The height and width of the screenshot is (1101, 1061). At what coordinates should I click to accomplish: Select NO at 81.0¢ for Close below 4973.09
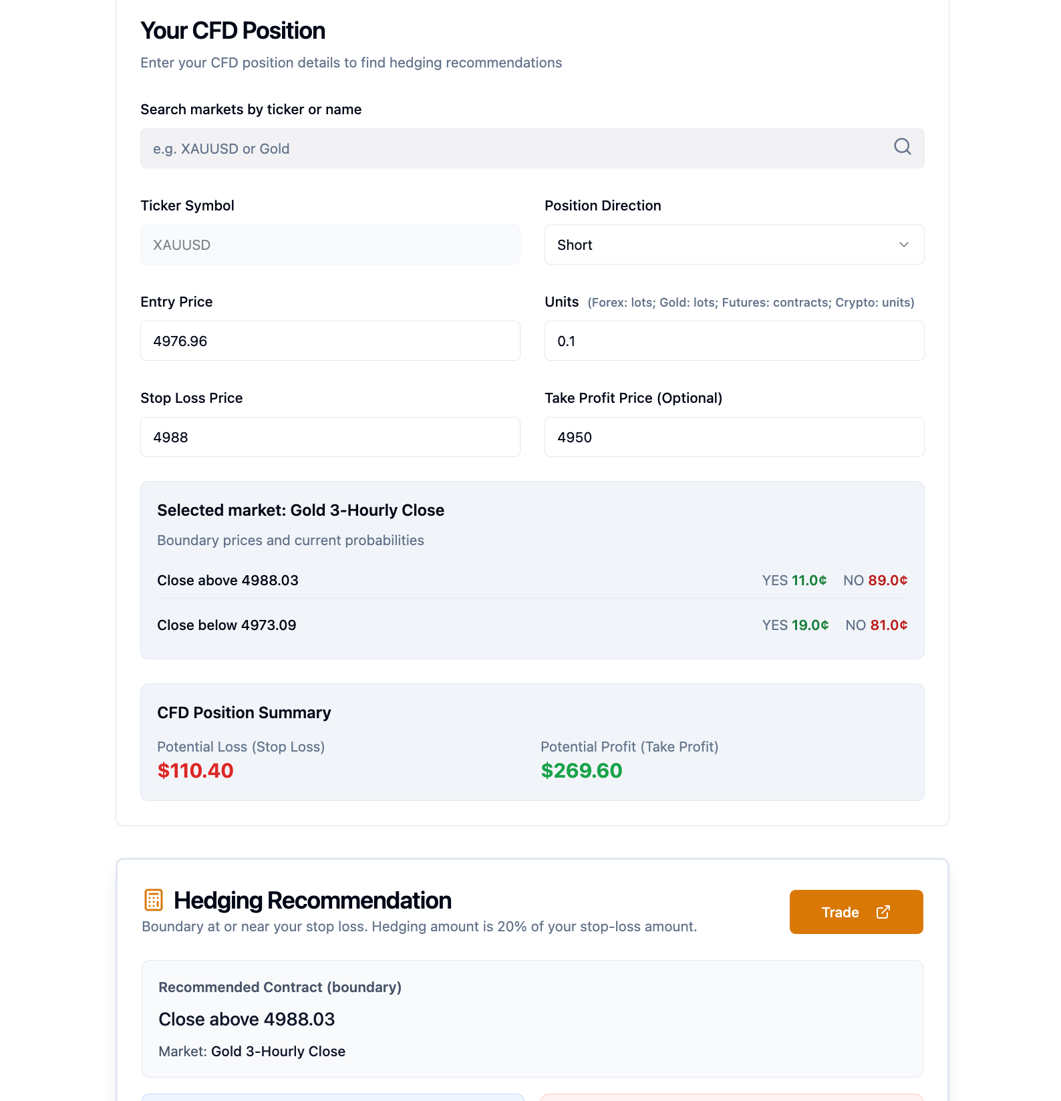tap(876, 625)
